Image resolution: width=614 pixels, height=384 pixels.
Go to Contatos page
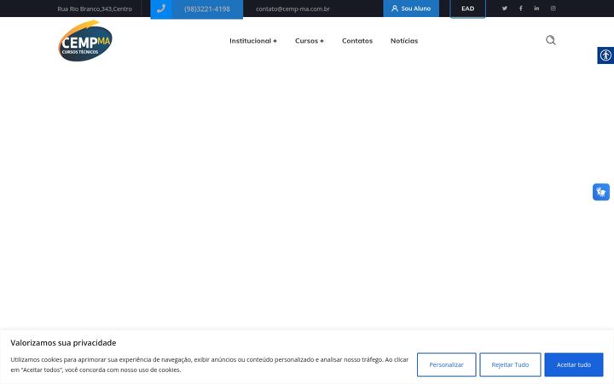357,41
